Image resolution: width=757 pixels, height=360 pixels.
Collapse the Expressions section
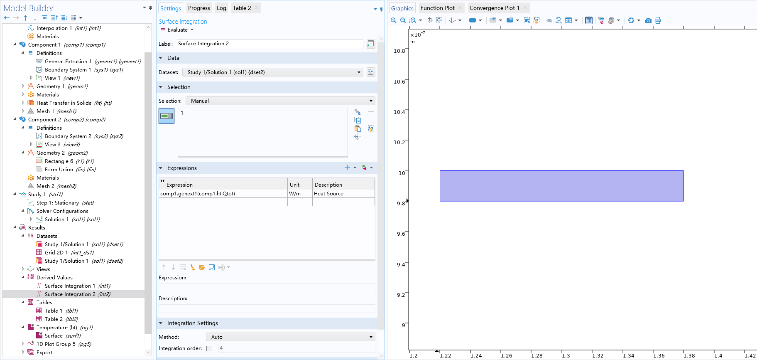click(161, 168)
